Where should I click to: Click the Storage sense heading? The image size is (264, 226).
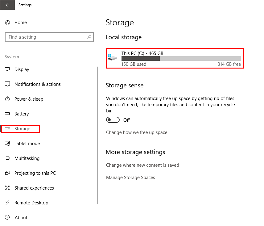coord(124,86)
